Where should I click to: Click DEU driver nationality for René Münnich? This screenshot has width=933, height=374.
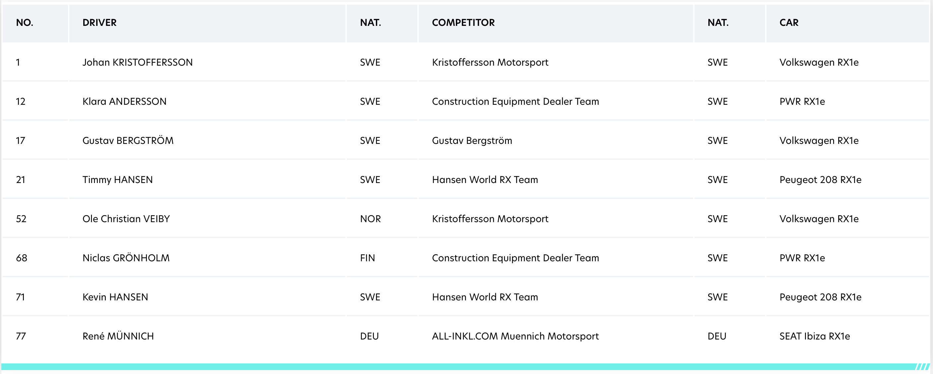[x=369, y=336]
